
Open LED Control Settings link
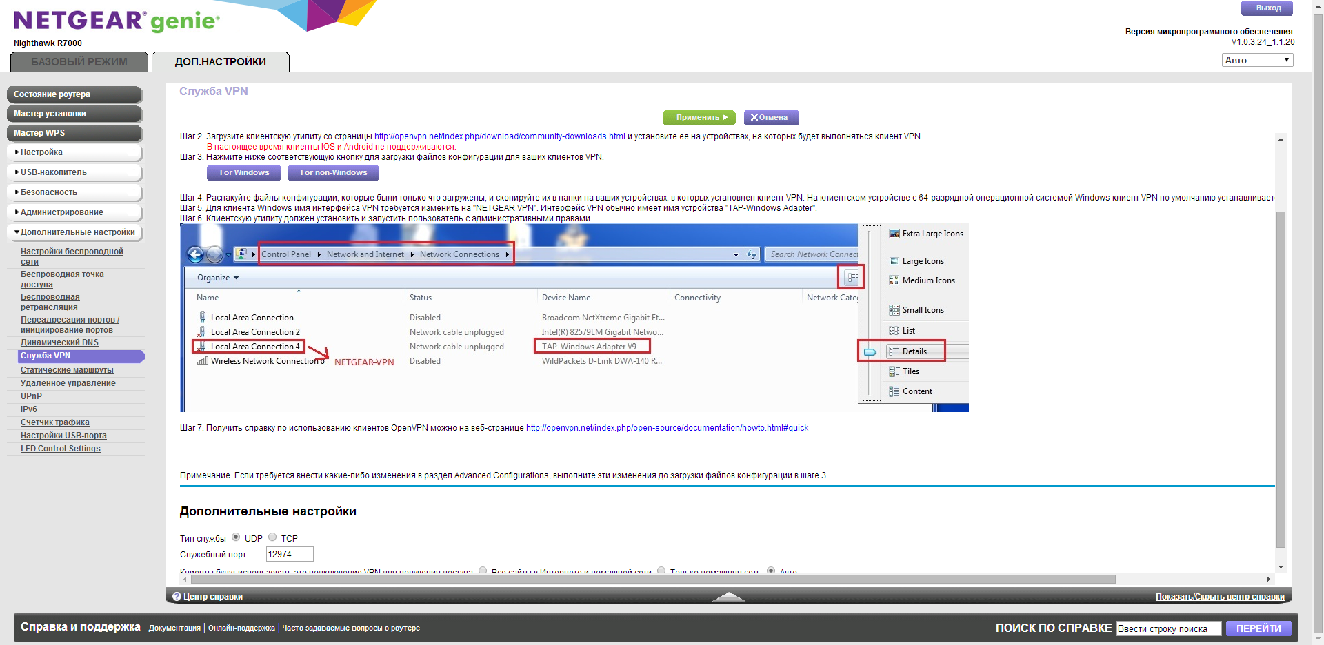61,449
